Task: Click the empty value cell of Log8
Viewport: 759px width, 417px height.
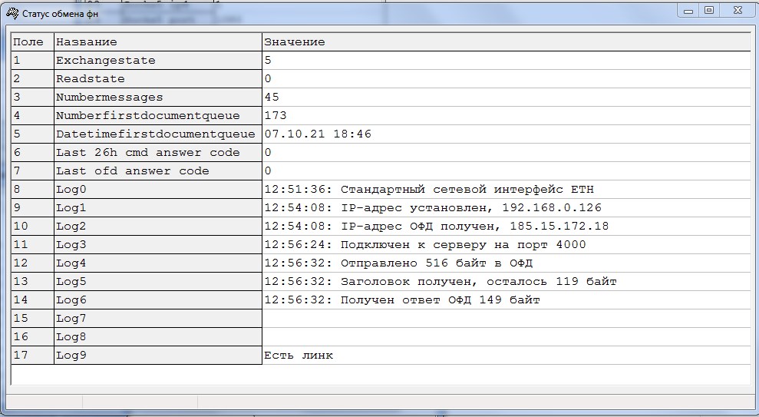Action: [x=507, y=336]
